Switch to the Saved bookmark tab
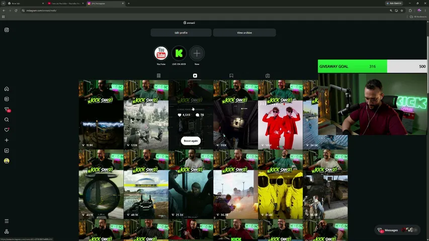 (231, 76)
